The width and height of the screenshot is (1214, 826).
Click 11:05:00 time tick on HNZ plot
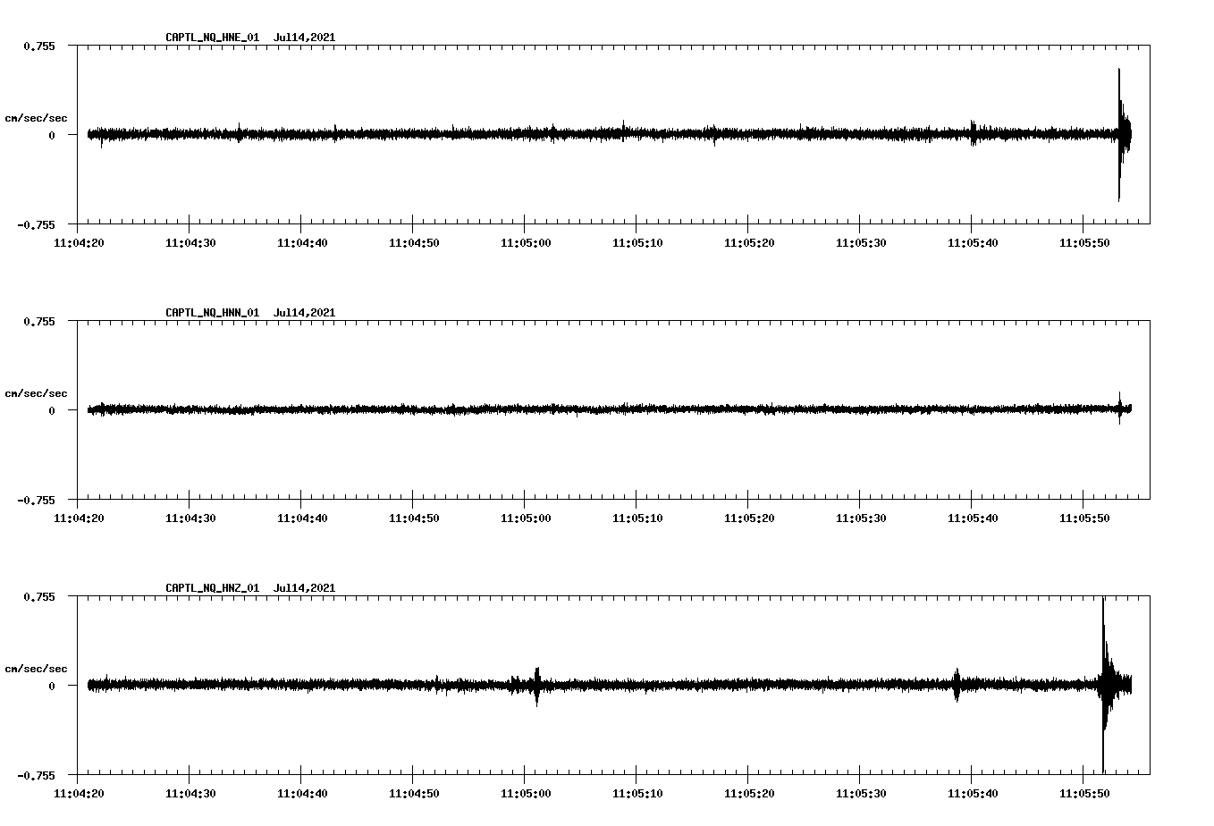[525, 793]
